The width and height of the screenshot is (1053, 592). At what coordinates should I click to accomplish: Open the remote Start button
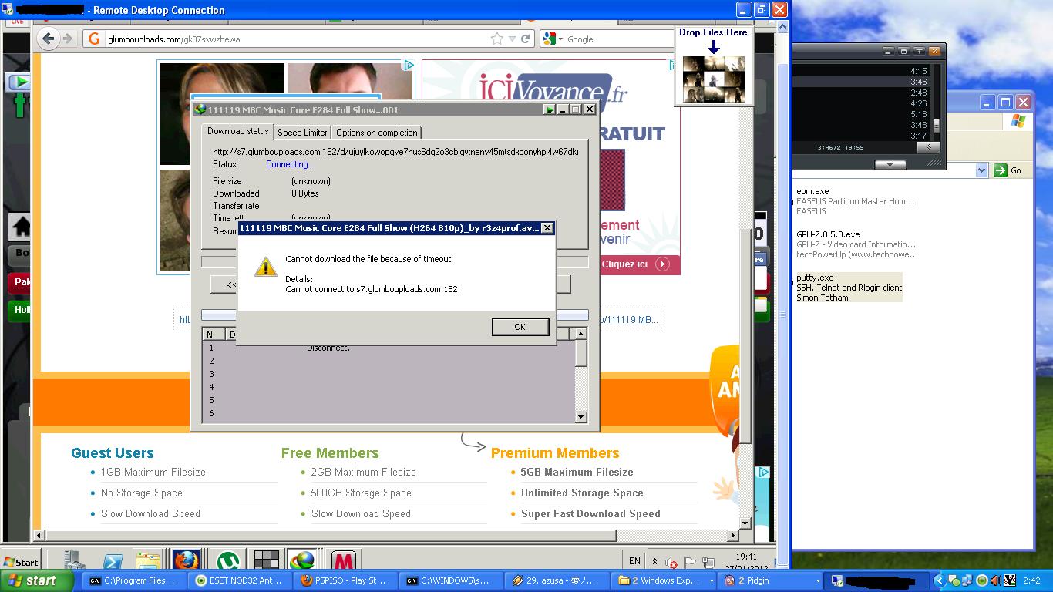tap(21, 561)
